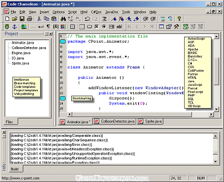The image size is (224, 182).
Task: Insert form button with the rounded rectangle icon
Action: tap(90, 27)
